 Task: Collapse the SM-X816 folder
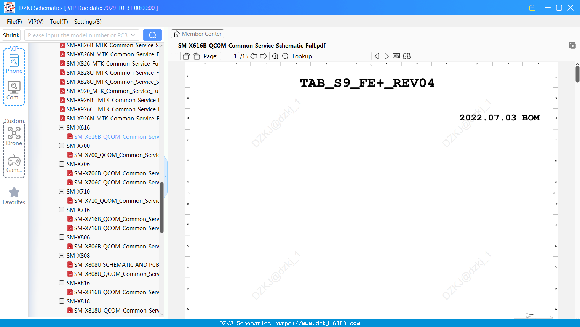[x=62, y=283]
